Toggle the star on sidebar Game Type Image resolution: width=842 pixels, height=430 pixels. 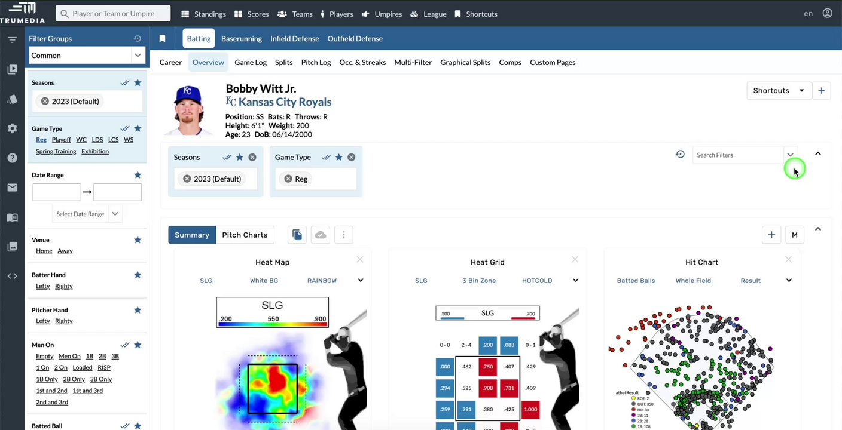[138, 128]
